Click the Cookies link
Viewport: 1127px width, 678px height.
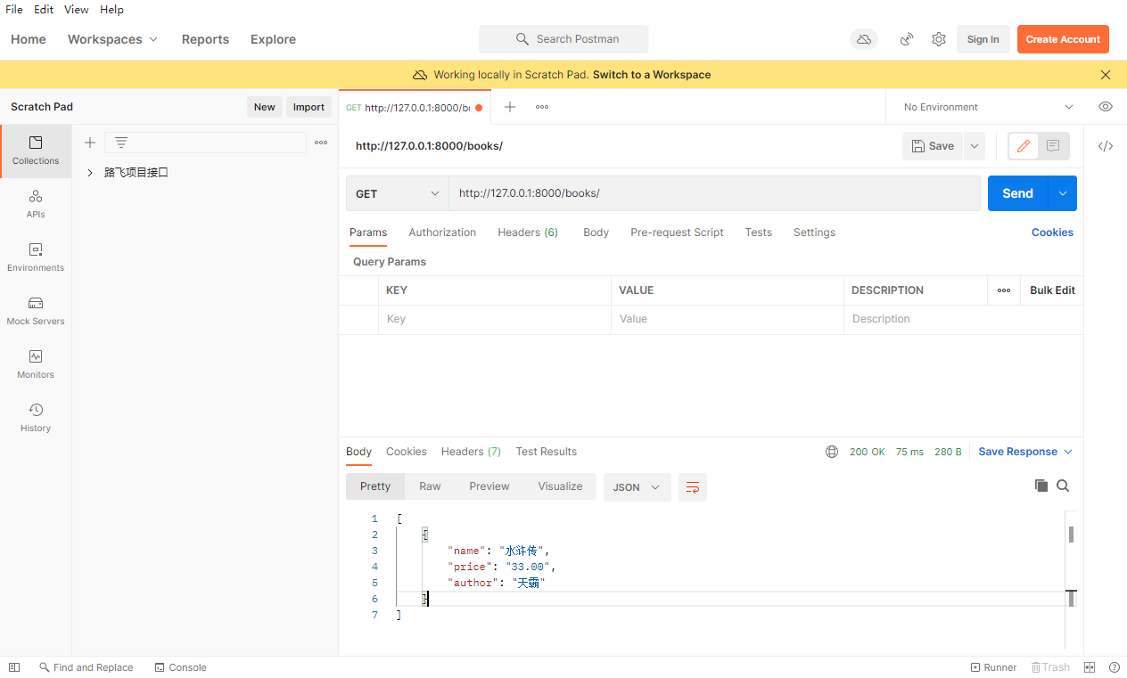(1052, 233)
